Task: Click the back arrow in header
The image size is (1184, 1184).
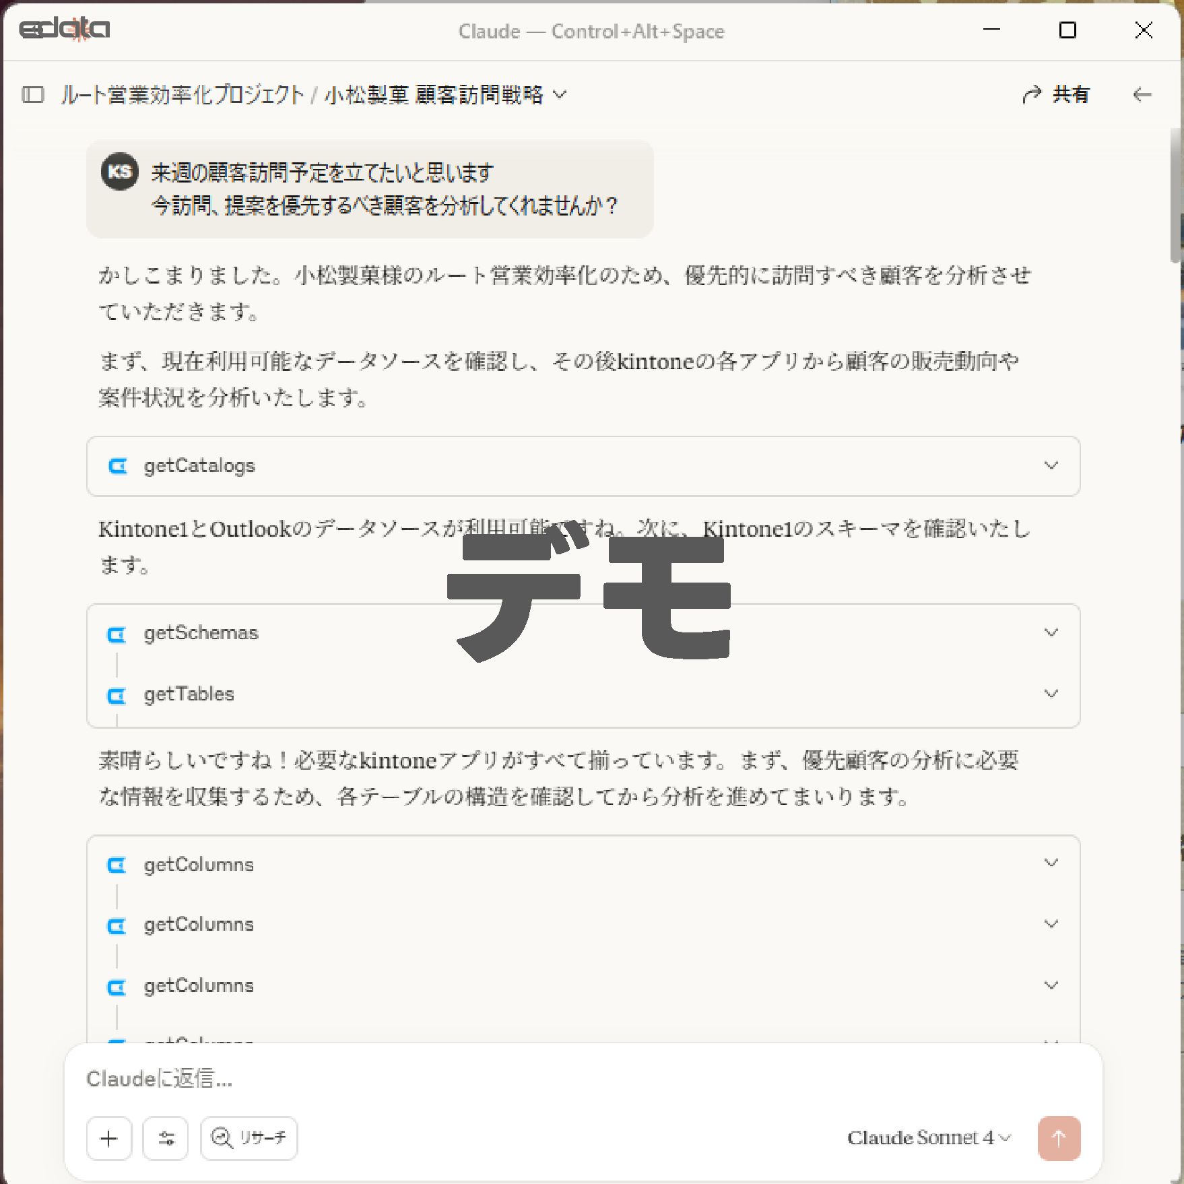Action: pos(1142,95)
